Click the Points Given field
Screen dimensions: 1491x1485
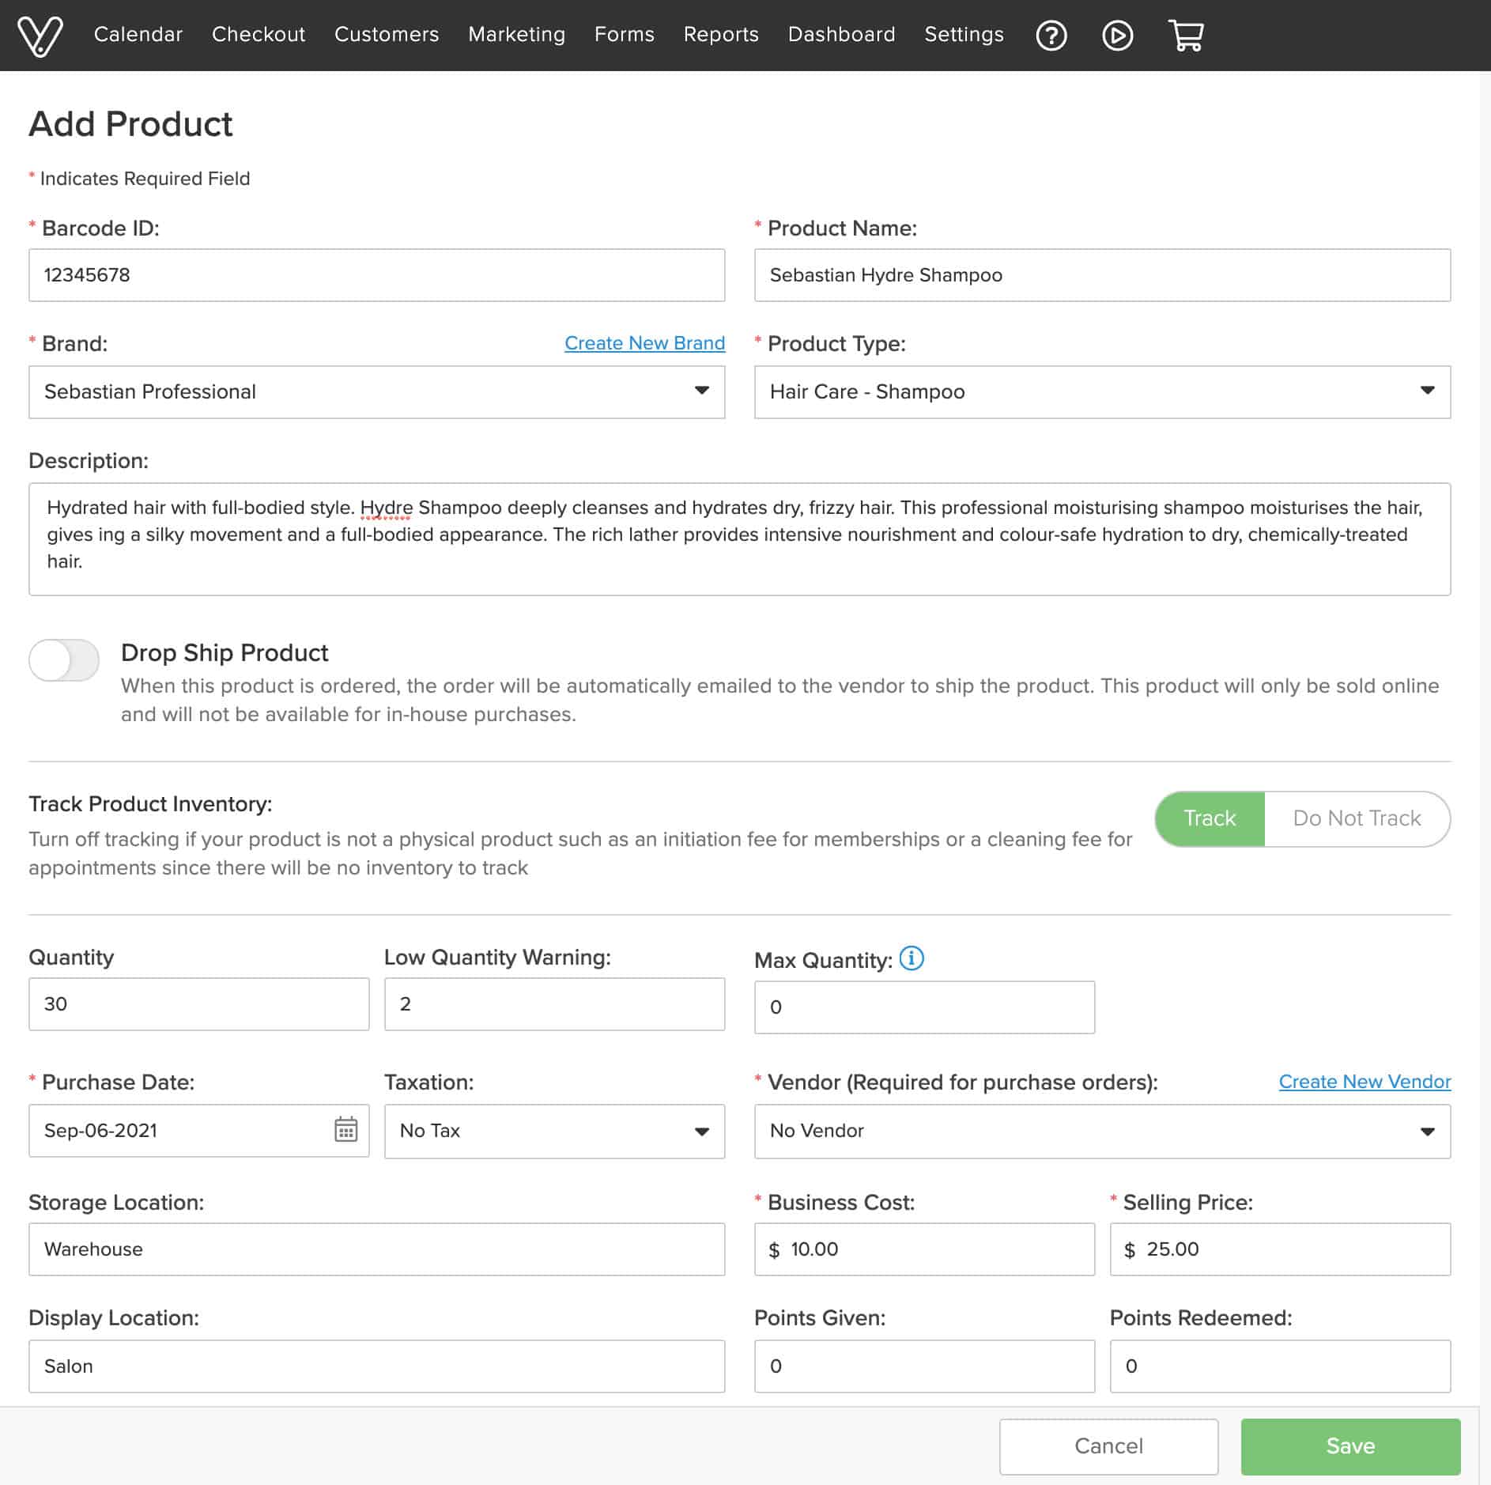[924, 1366]
